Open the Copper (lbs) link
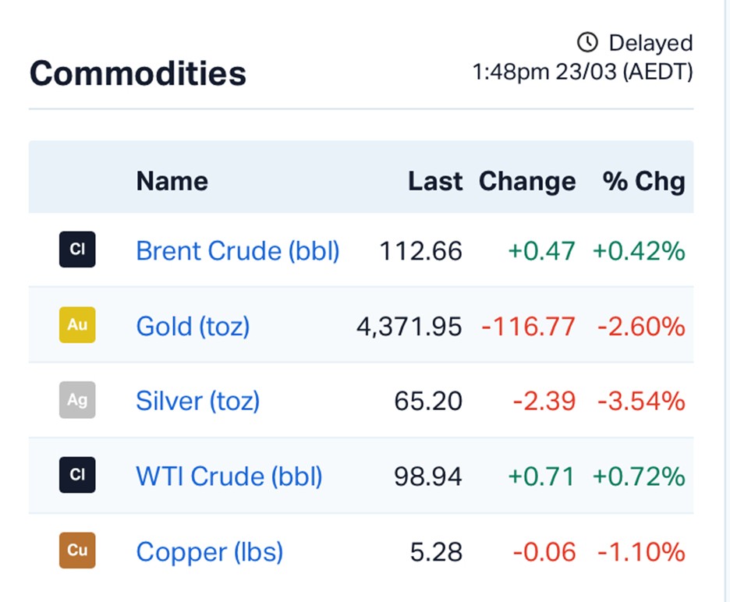Viewport: 730px width, 602px height. click(x=209, y=551)
